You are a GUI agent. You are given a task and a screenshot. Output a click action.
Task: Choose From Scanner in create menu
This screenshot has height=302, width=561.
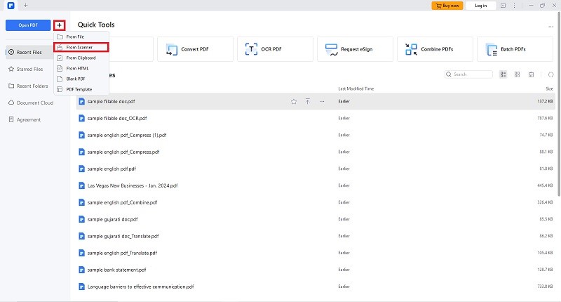(x=81, y=47)
